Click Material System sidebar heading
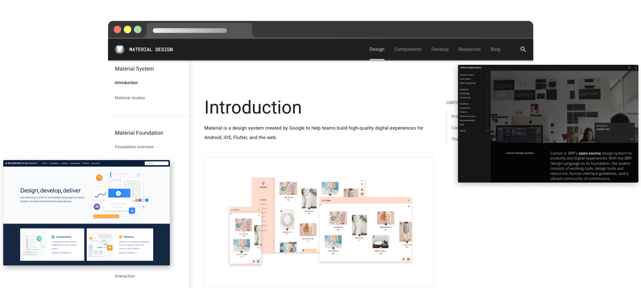The width and height of the screenshot is (641, 308). coord(134,69)
